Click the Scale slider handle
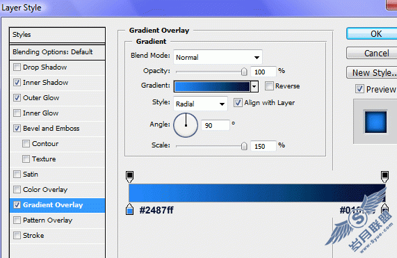 click(244, 146)
